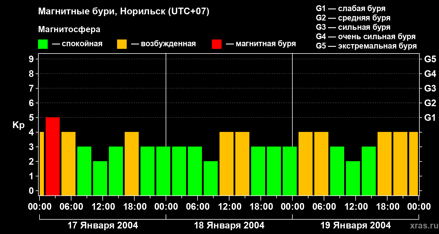
Task: Click the 18:00 label above 19 Января
Action: pos(387,207)
